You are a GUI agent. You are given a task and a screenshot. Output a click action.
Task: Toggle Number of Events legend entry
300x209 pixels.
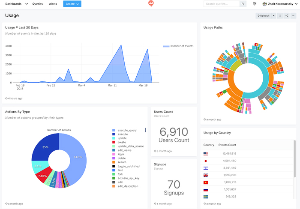coord(178,46)
